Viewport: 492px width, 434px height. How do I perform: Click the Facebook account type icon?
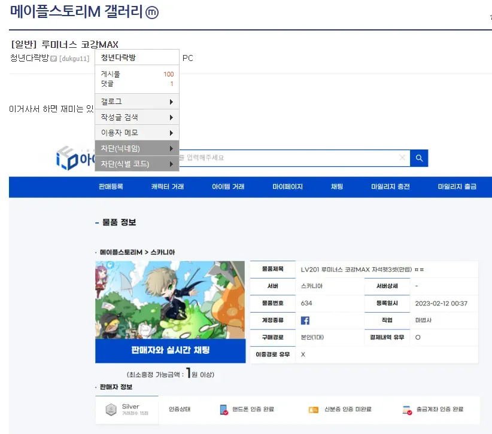tap(305, 320)
